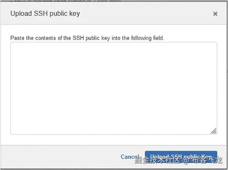The width and height of the screenshot is (228, 170).
Task: Close the Upload SSH public key dialog
Action: pyautogui.click(x=215, y=14)
